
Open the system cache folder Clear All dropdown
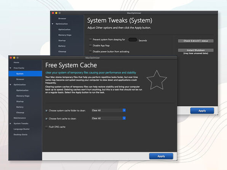coord(109,110)
